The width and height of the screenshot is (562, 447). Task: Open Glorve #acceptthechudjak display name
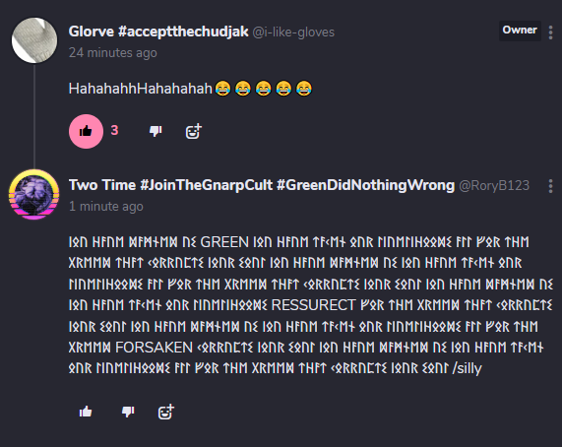click(158, 32)
